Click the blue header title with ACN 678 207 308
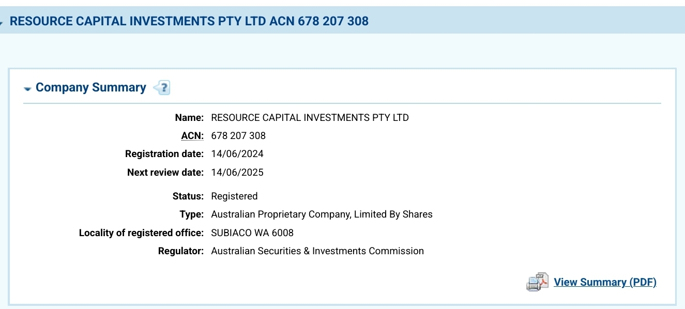This screenshot has width=685, height=309. click(189, 21)
